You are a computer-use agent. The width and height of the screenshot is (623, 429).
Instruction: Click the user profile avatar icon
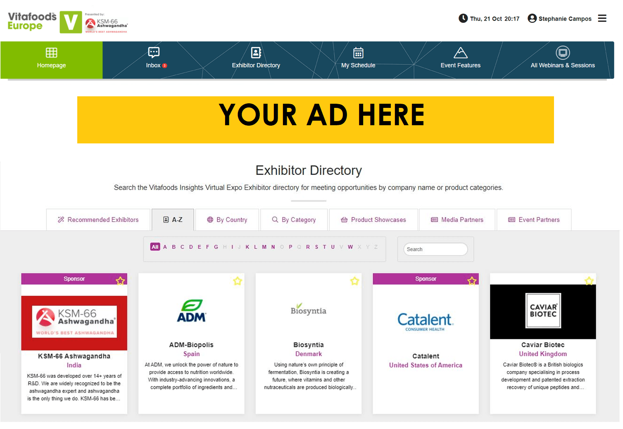pos(532,18)
